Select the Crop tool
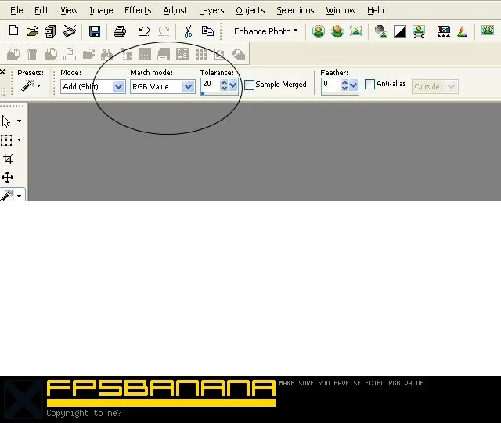This screenshot has height=423, width=501. pyautogui.click(x=8, y=158)
